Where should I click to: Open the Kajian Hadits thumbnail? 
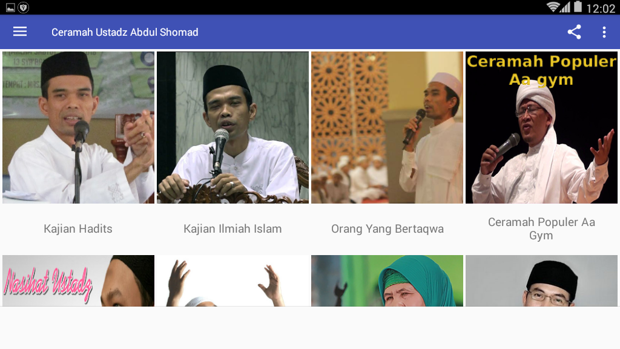pos(78,127)
